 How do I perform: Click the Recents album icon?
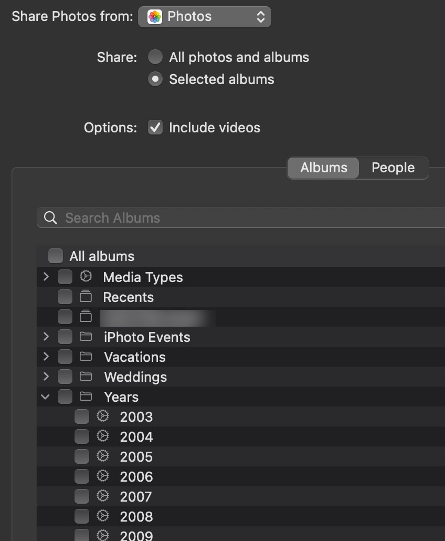pyautogui.click(x=86, y=297)
